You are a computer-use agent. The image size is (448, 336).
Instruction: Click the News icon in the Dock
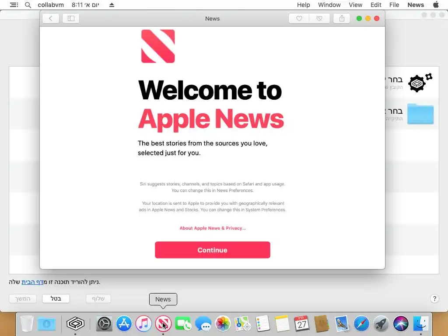tap(163, 323)
